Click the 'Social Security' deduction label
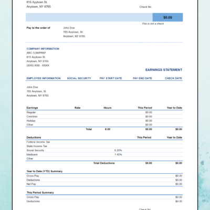The height and width of the screenshot is (210, 210). [x=35, y=150]
